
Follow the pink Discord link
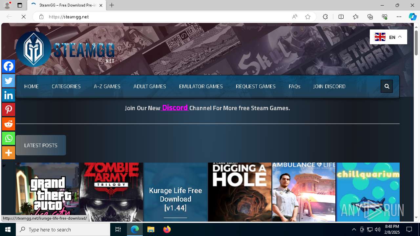(175, 108)
